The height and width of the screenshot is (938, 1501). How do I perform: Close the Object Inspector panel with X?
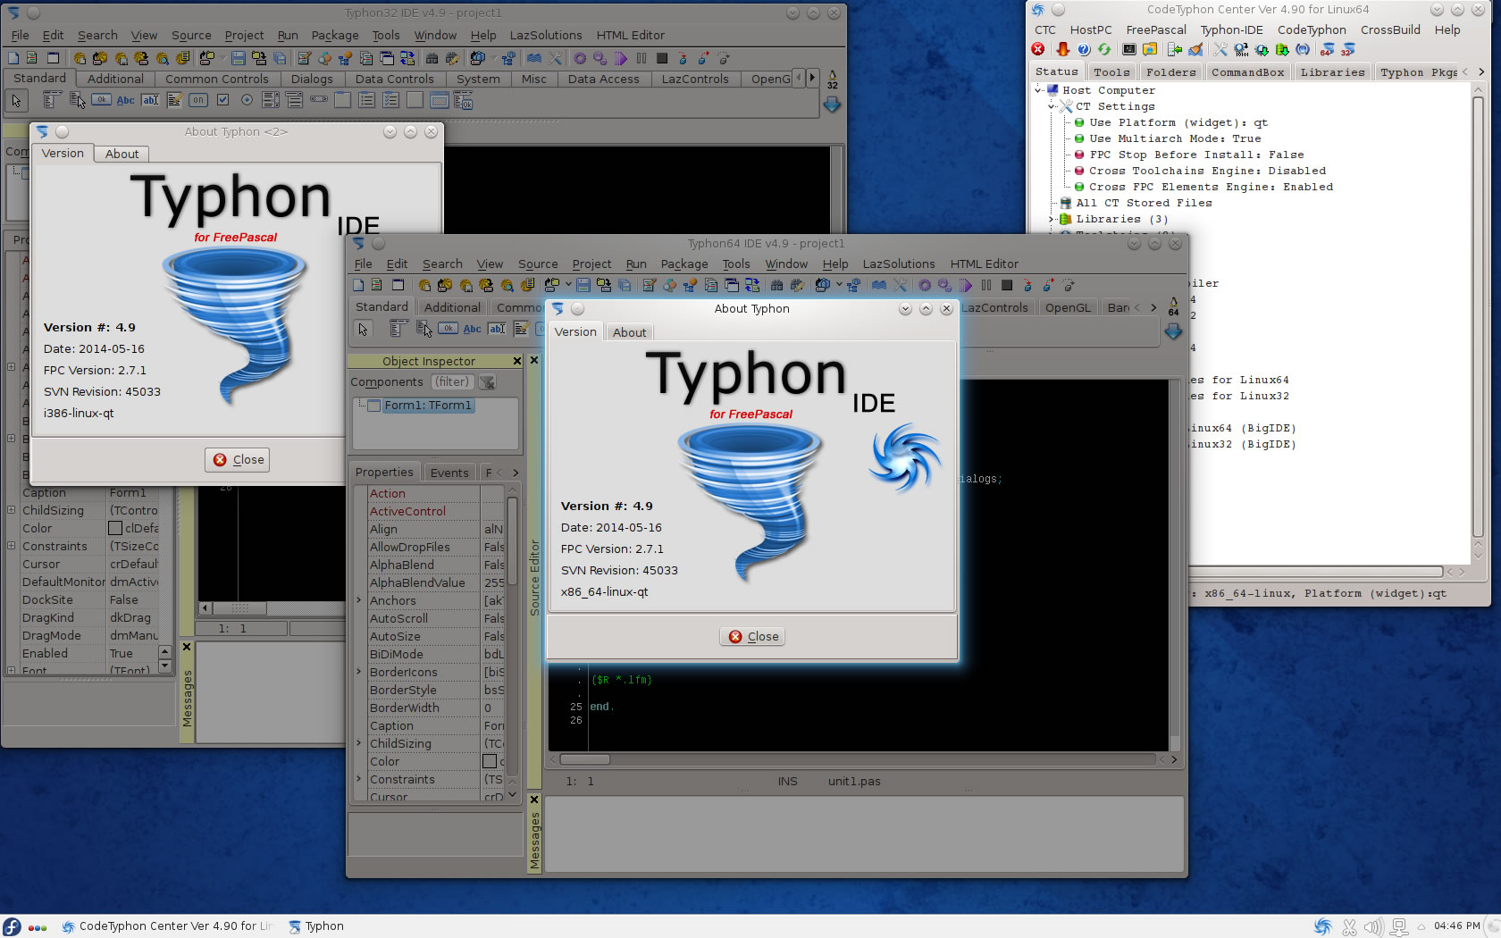[516, 361]
